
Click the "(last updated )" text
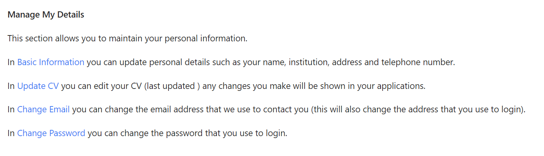coord(172,86)
